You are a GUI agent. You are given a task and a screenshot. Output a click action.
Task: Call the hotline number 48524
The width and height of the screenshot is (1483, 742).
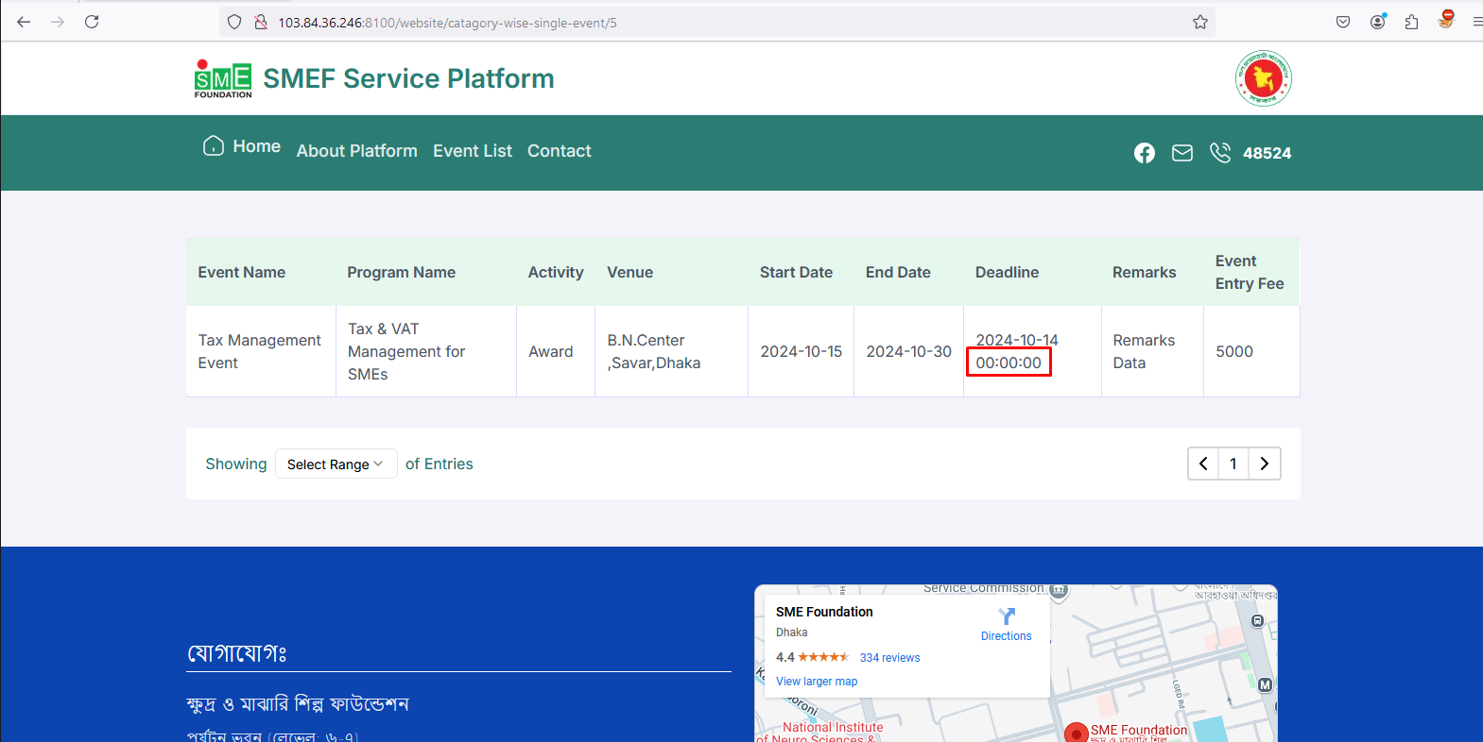pos(1267,153)
